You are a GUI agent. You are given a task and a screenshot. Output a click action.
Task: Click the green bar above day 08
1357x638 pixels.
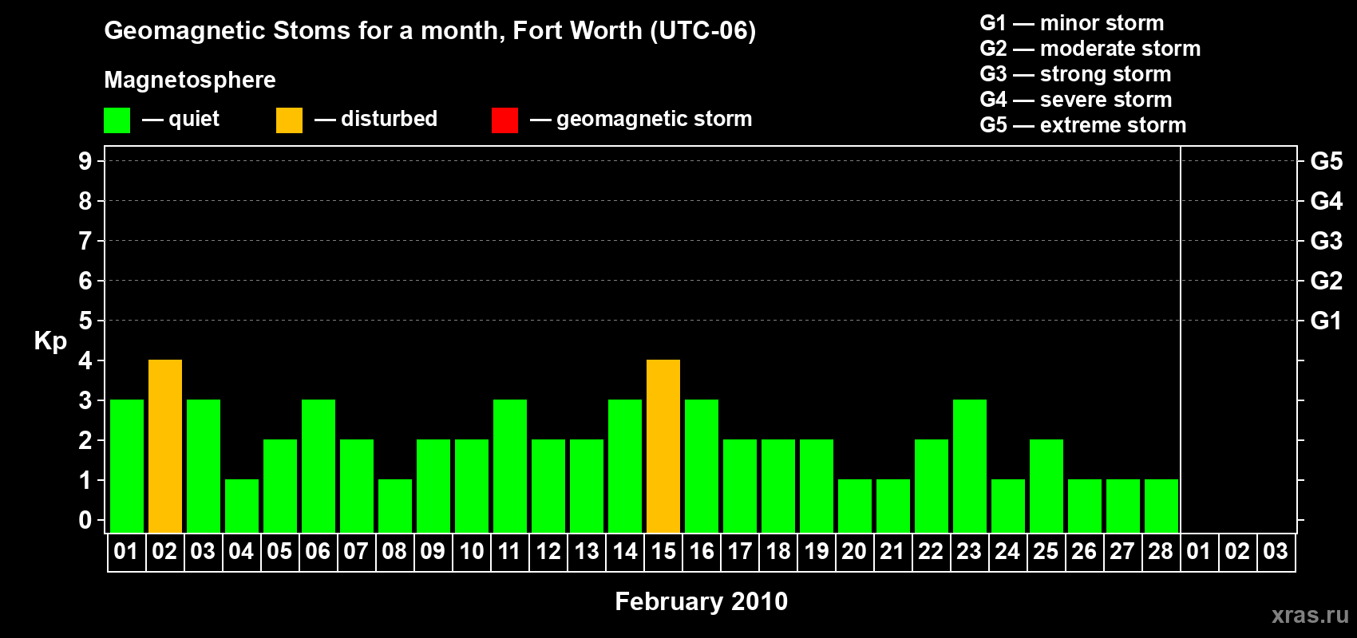(395, 506)
